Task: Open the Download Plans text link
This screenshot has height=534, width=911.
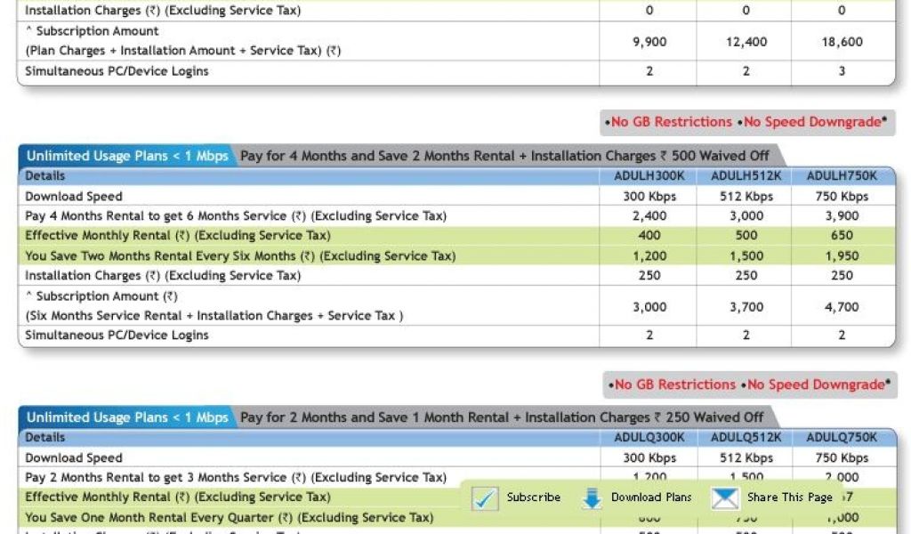Action: pos(650,498)
